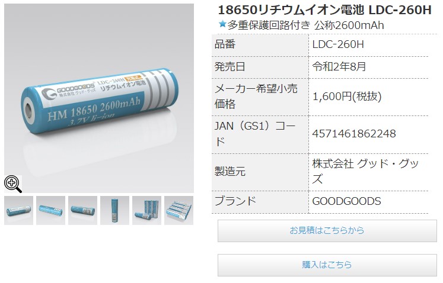Select the third battery thumbnail

point(82,211)
